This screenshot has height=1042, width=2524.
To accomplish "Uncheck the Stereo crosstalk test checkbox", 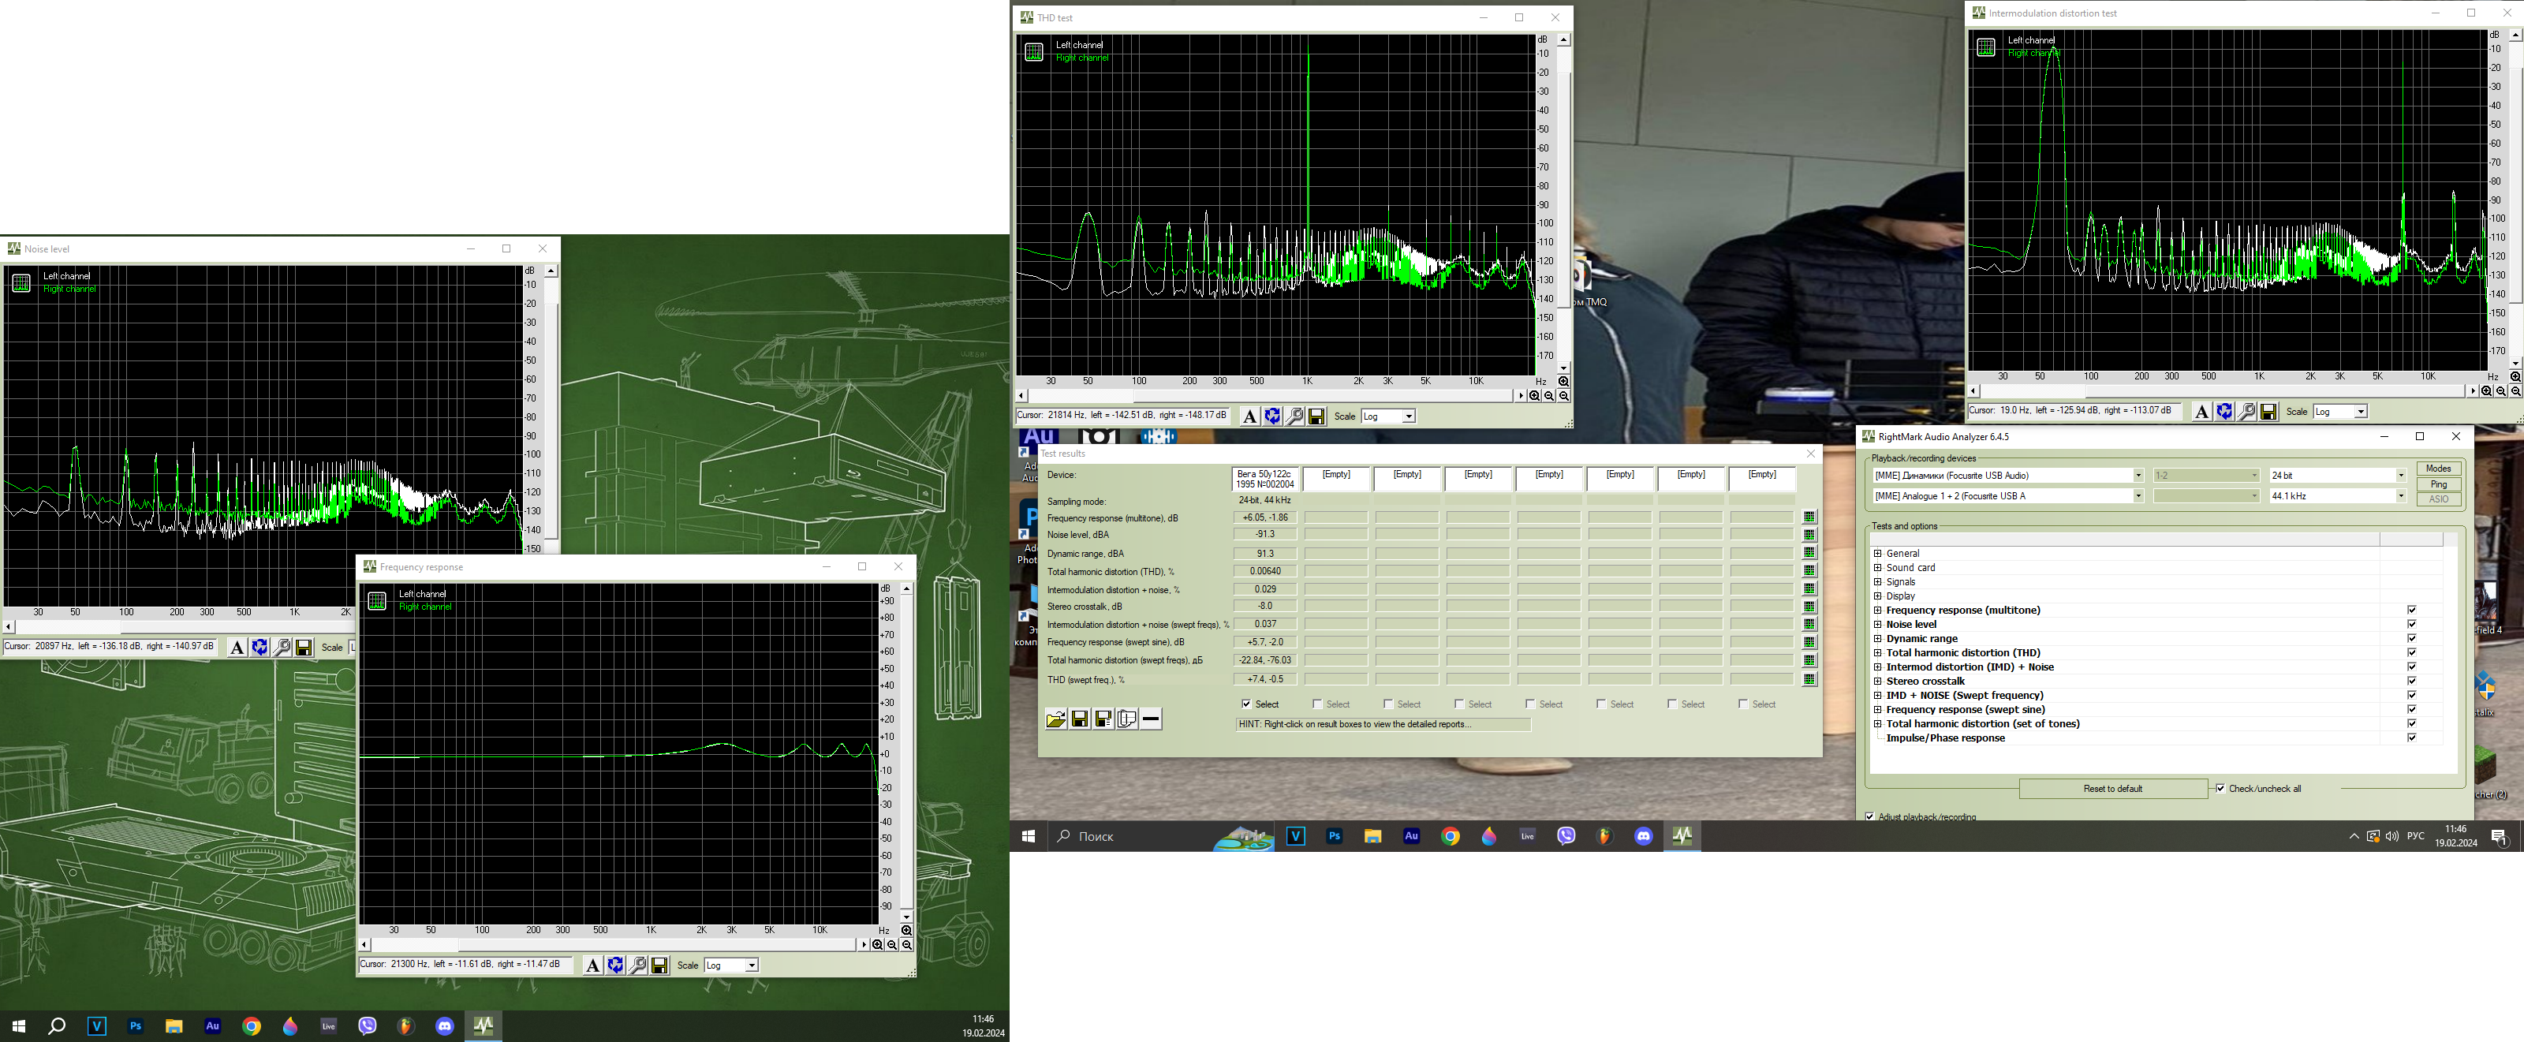I will coord(2411,682).
